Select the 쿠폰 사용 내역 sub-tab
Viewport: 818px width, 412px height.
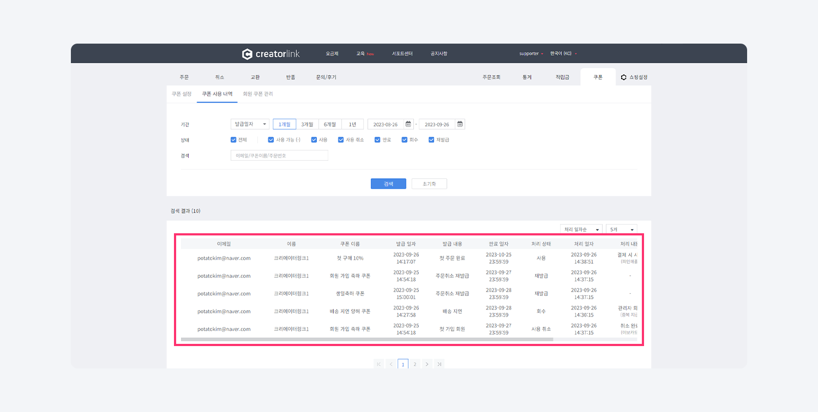point(217,94)
